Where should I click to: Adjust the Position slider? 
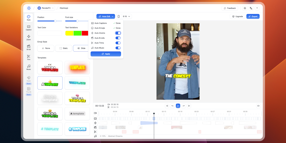coord(50,21)
